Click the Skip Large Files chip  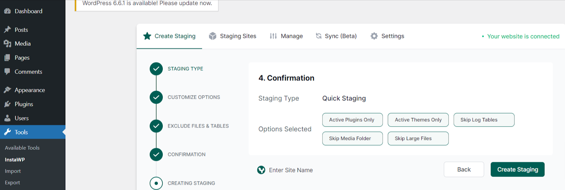[x=418, y=139]
